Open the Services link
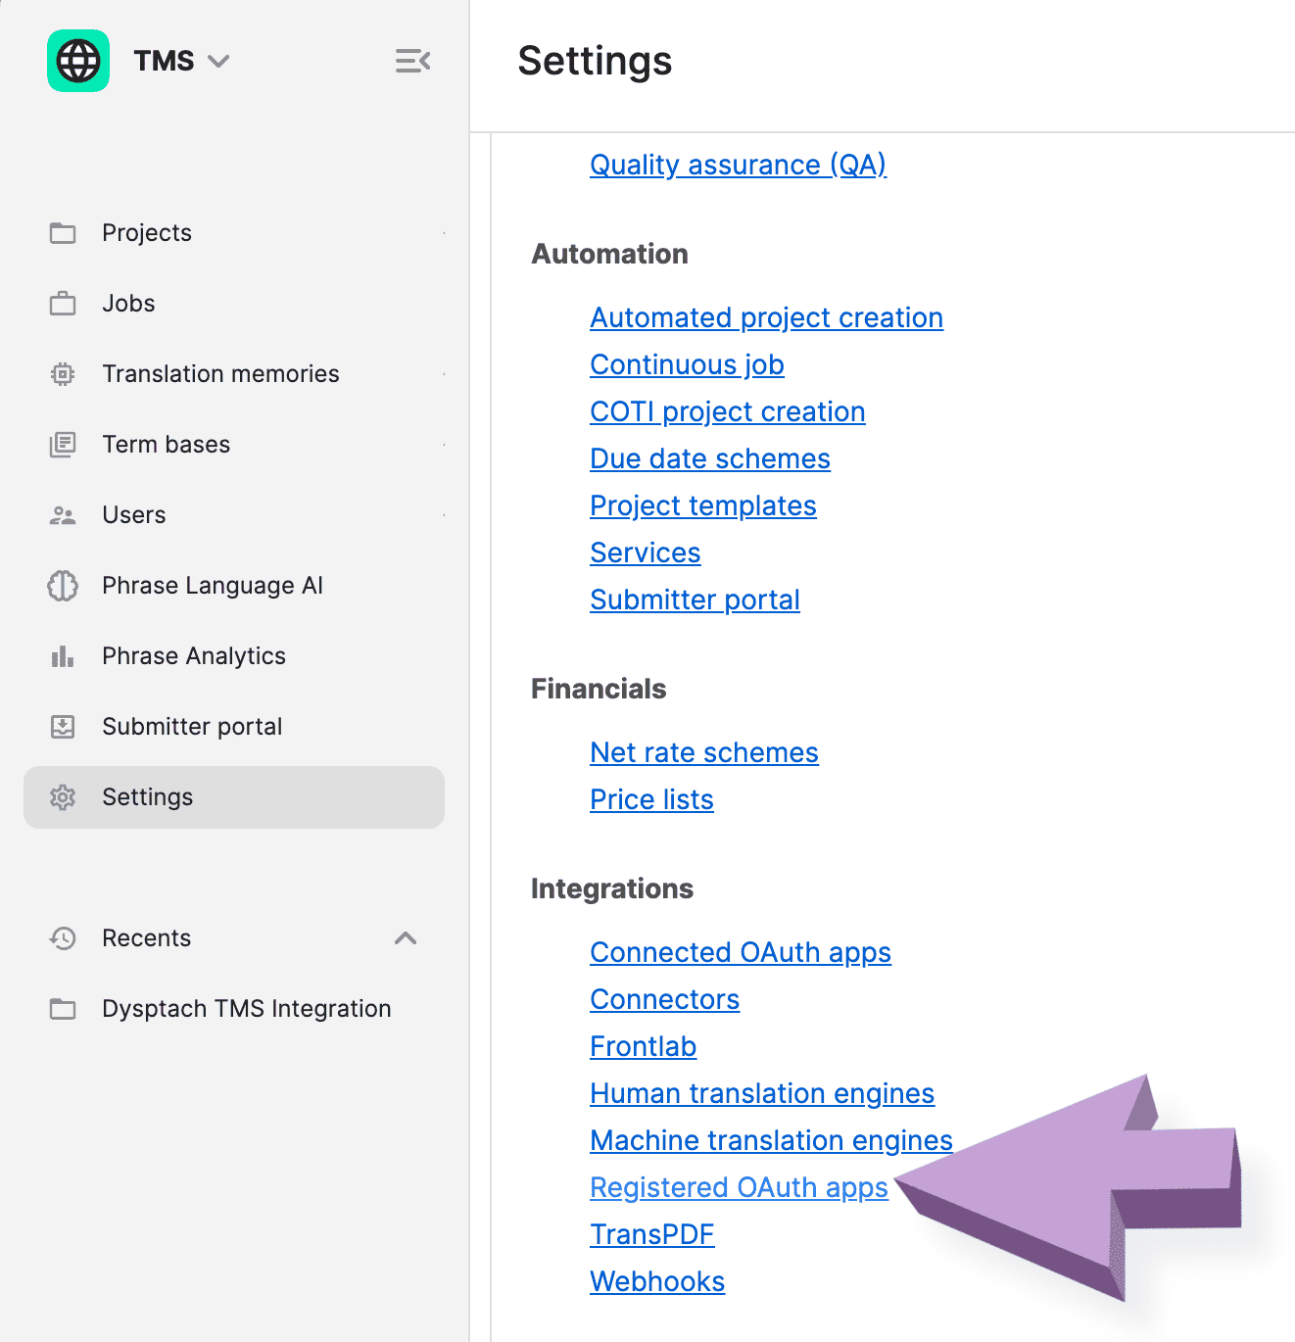 click(645, 552)
